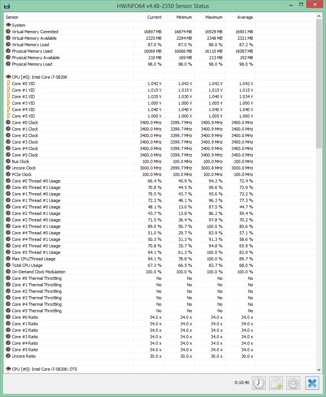The width and height of the screenshot is (326, 397).
Task: Click the Current column header
Action: [148, 17]
